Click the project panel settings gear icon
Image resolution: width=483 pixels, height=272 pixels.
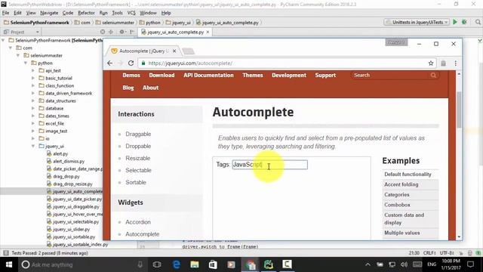coord(122,32)
